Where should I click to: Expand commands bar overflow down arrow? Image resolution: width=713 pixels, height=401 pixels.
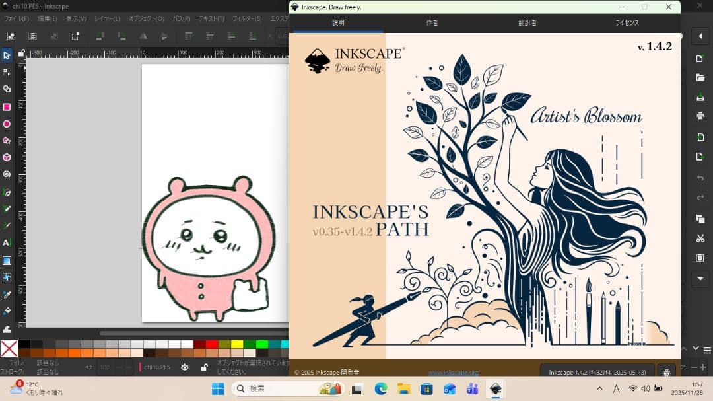pyautogui.click(x=700, y=279)
